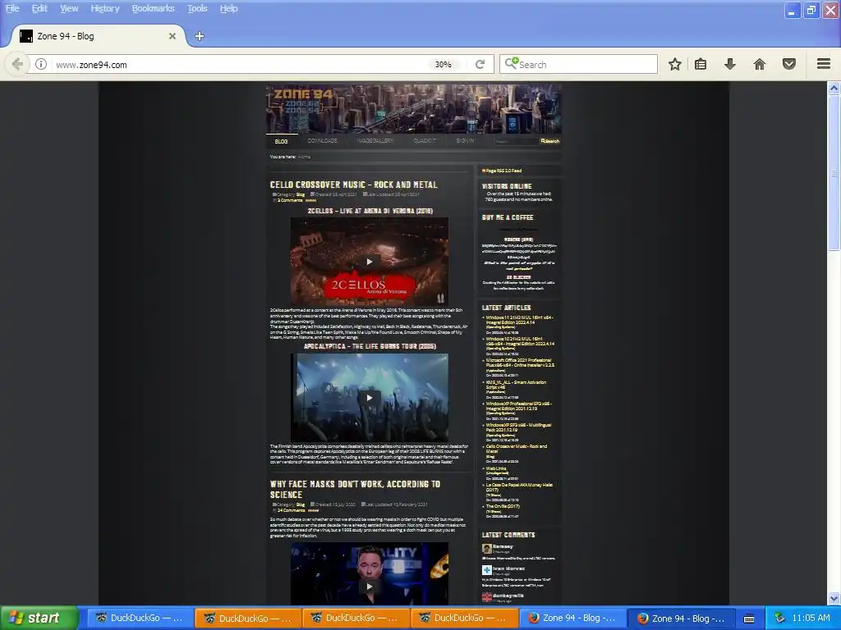Open the Bookmarks menu
The width and height of the screenshot is (841, 630).
tap(153, 8)
